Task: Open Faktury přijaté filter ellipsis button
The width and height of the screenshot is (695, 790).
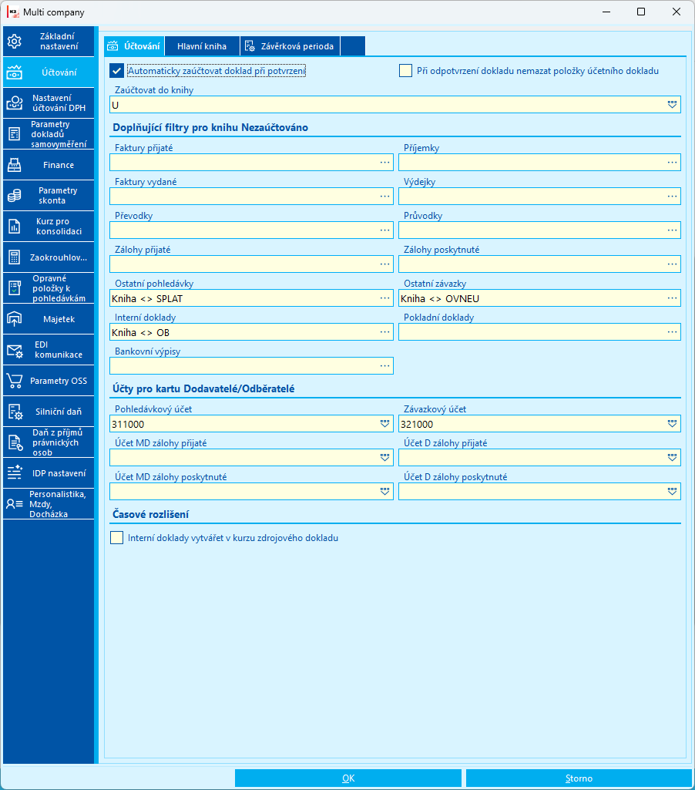Action: click(x=384, y=162)
